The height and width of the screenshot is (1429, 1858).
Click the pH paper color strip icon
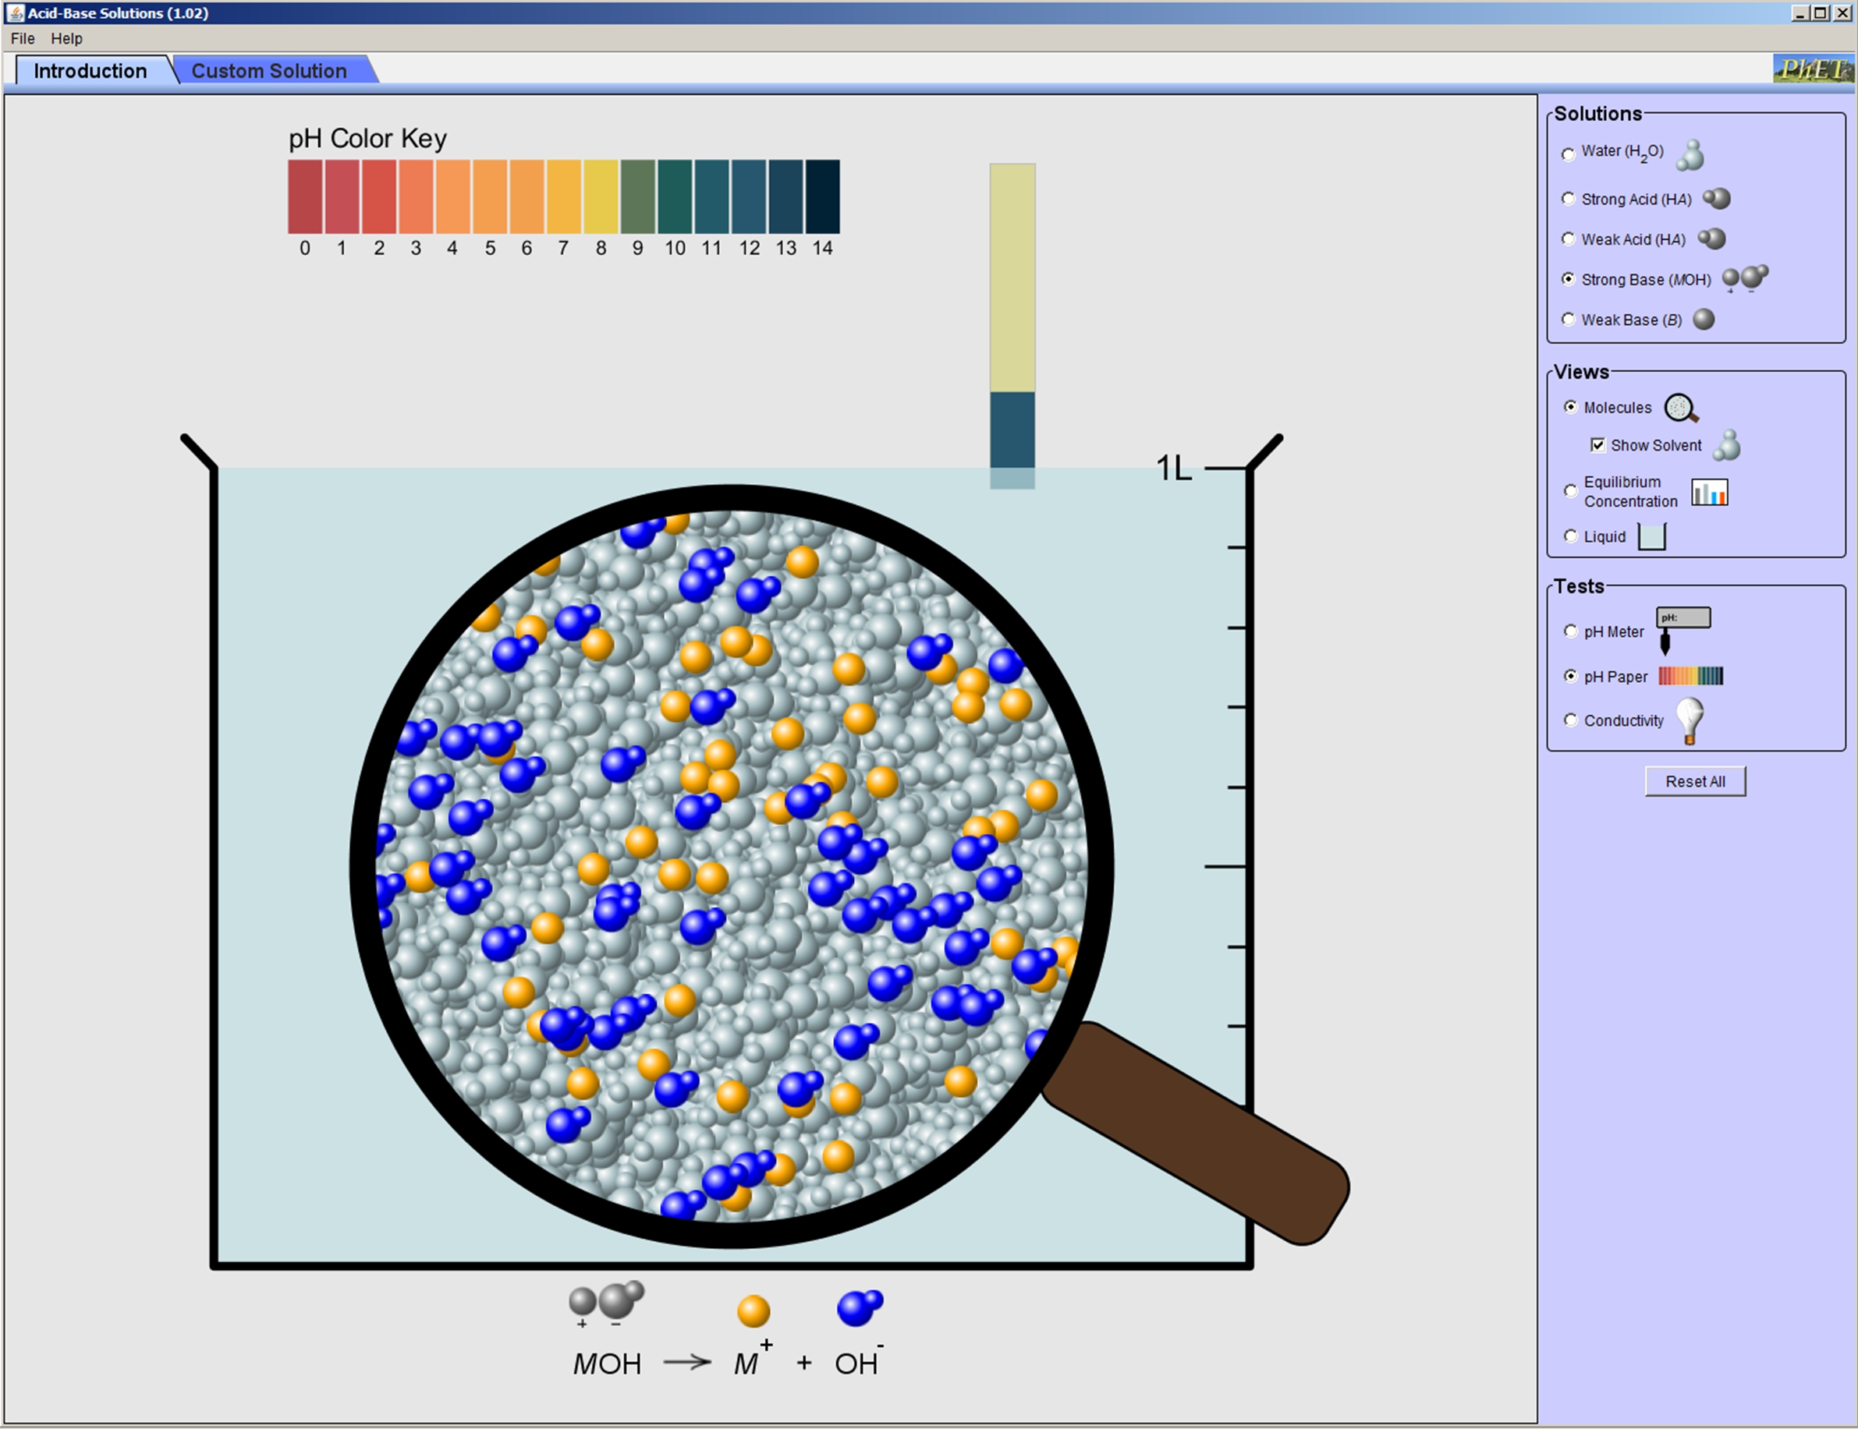pyautogui.click(x=1690, y=676)
